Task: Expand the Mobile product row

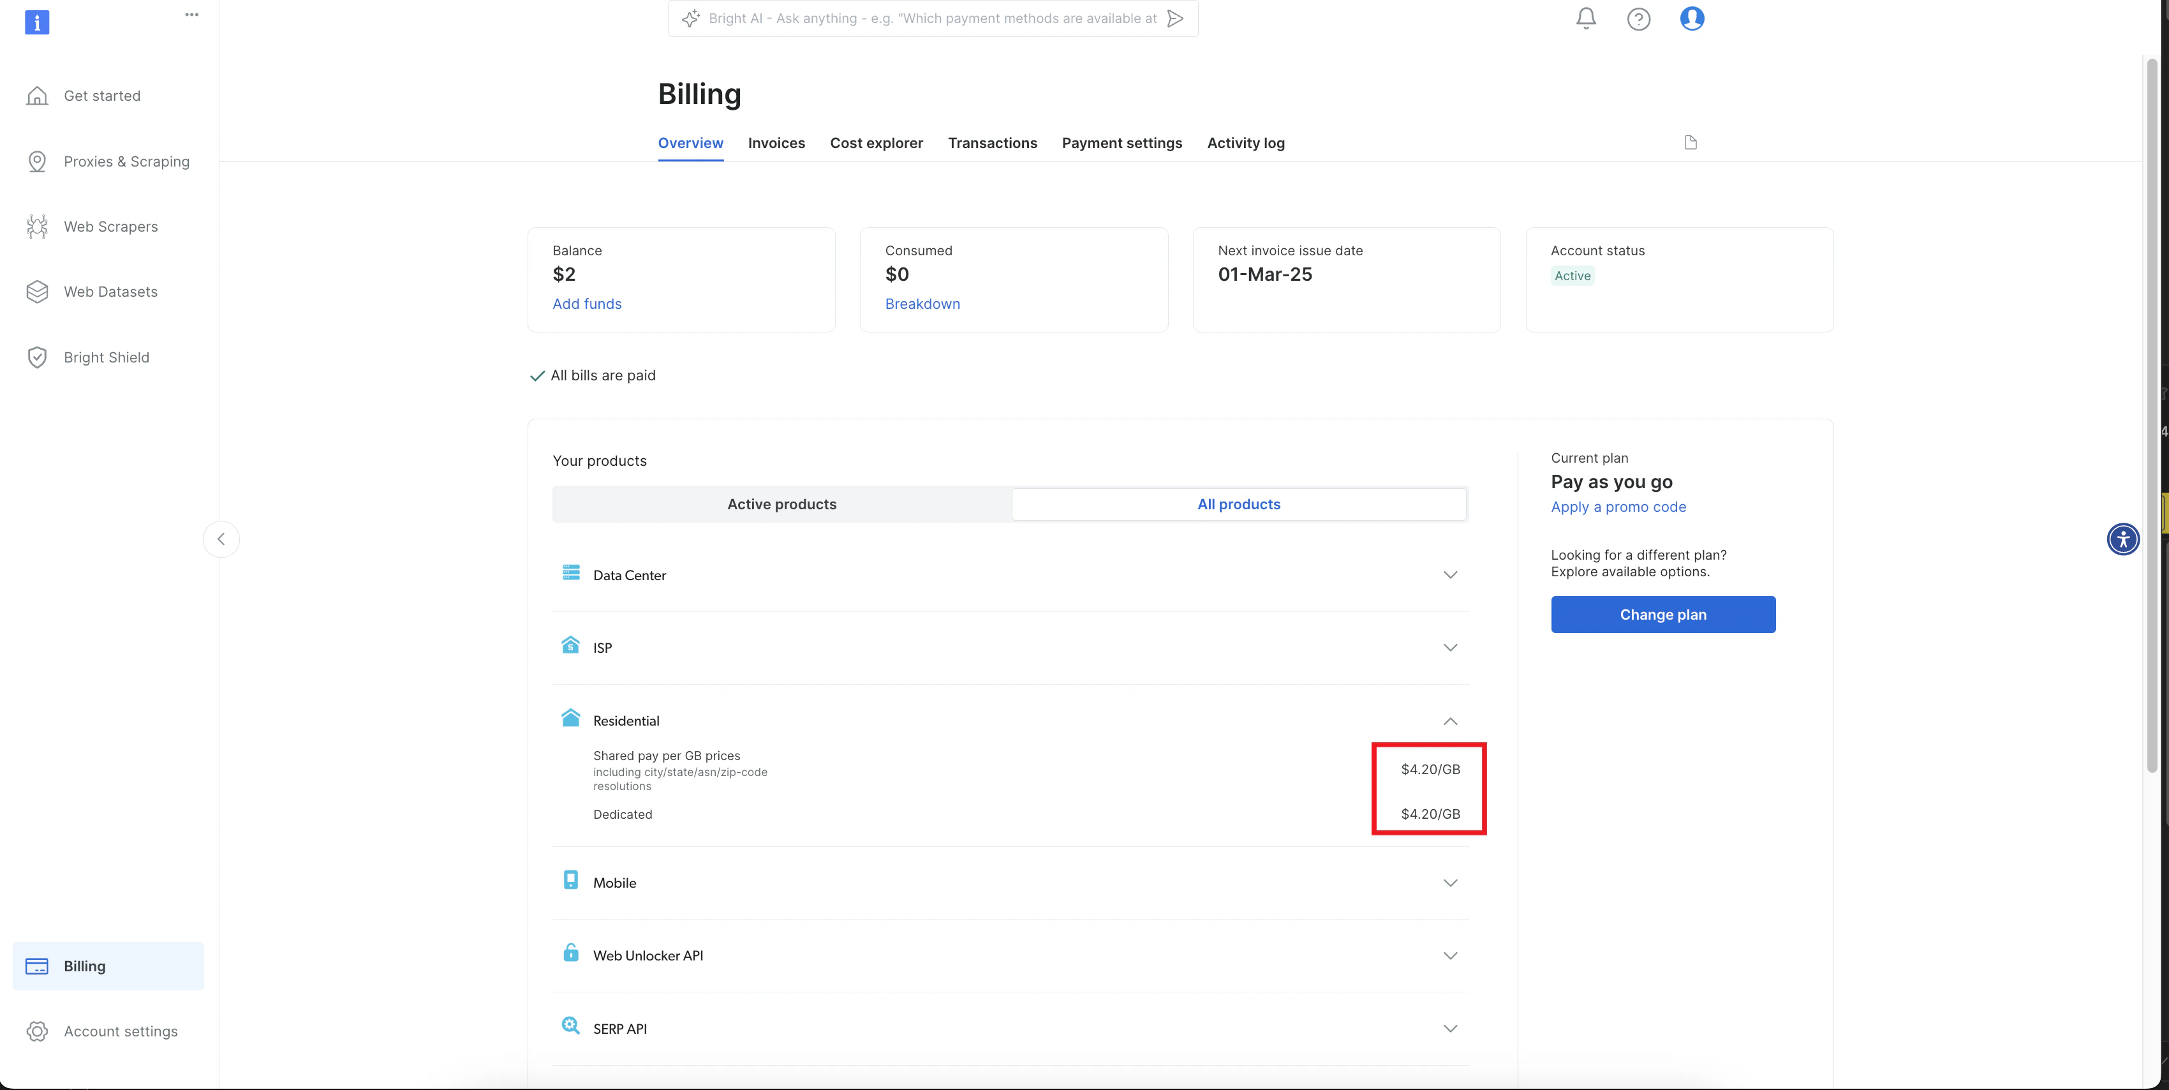Action: point(1449,883)
